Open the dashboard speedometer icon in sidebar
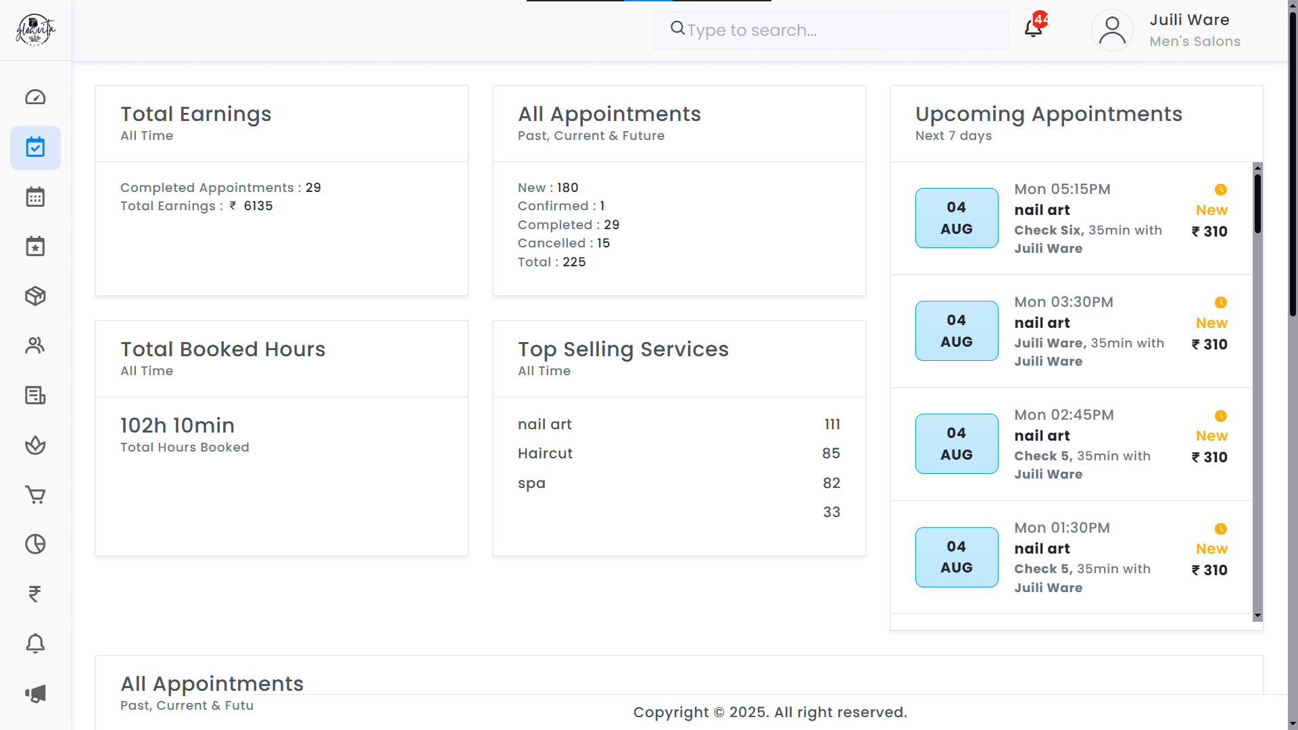Image resolution: width=1298 pixels, height=730 pixels. pyautogui.click(x=35, y=98)
